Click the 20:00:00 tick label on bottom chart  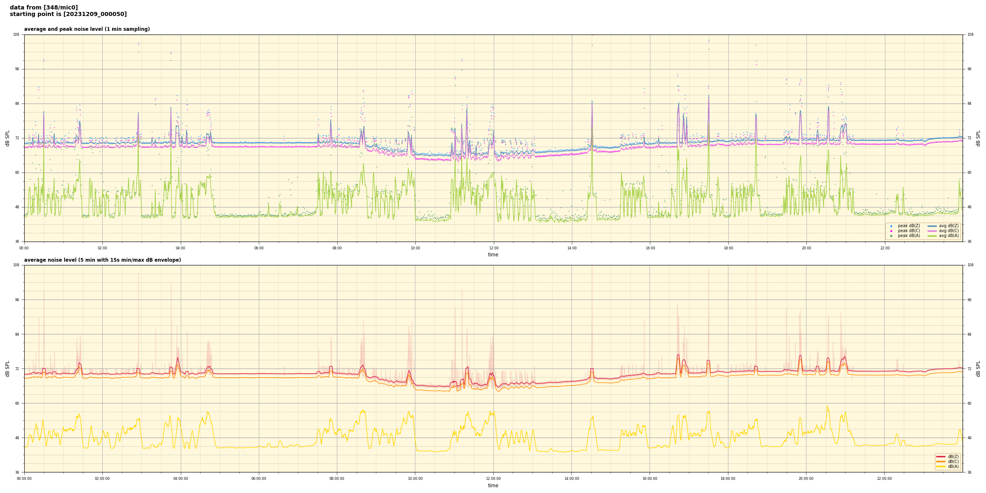click(806, 479)
